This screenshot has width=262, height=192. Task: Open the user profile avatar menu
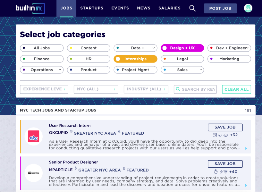248,8
